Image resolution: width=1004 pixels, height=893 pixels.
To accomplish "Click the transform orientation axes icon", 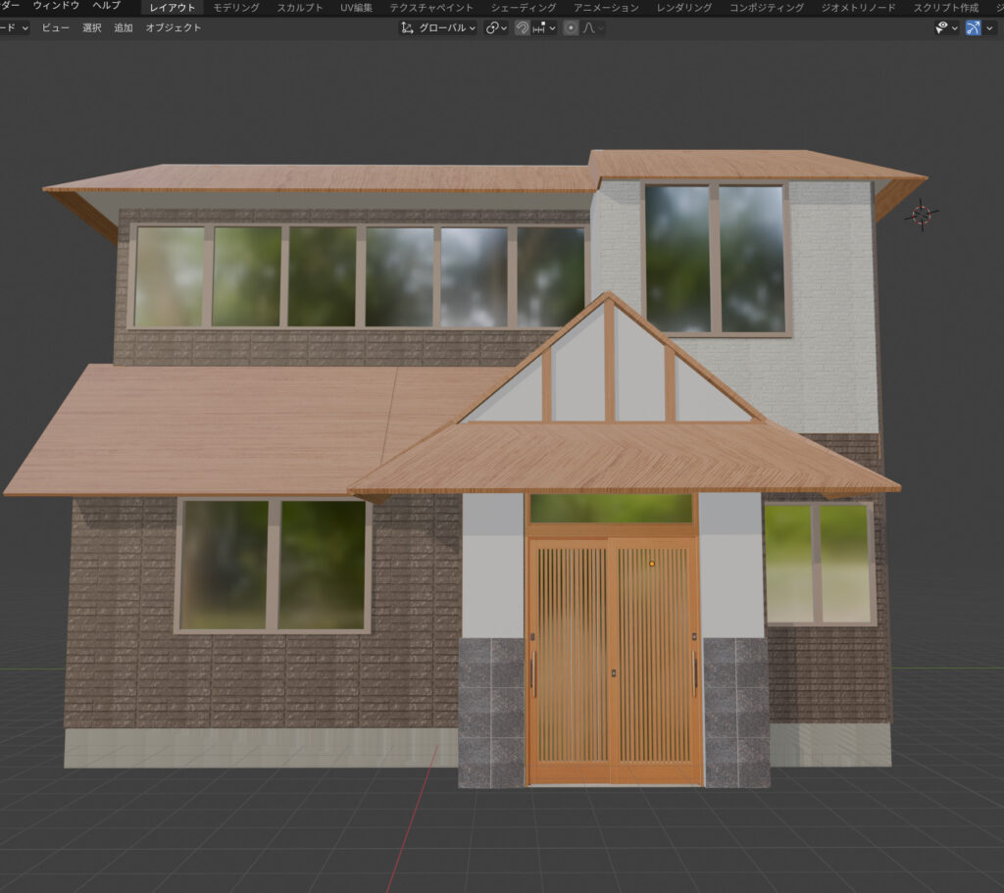I will pyautogui.click(x=408, y=27).
